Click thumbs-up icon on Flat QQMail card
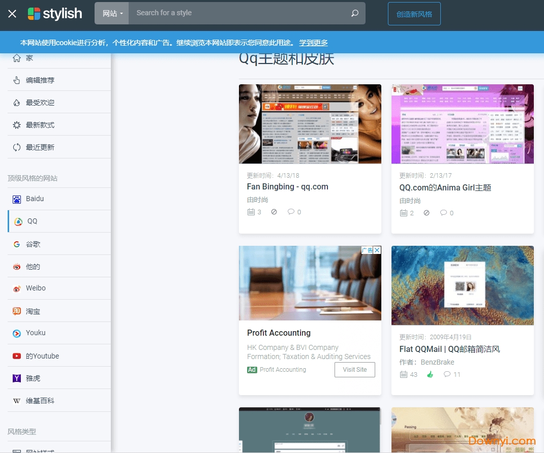Screen dimensions: 544x453 (x=430, y=374)
